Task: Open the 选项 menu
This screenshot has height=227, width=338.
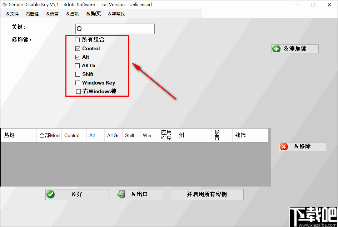Action: pos(73,14)
